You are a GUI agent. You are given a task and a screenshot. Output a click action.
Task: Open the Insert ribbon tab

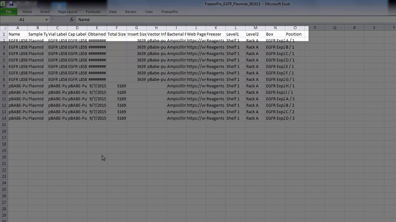(x=45, y=12)
